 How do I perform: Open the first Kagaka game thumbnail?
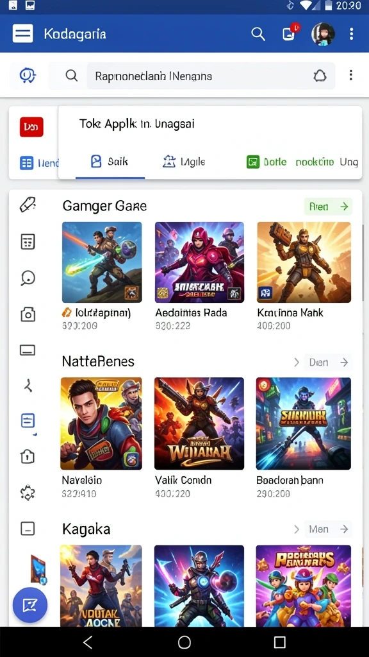coord(101,586)
